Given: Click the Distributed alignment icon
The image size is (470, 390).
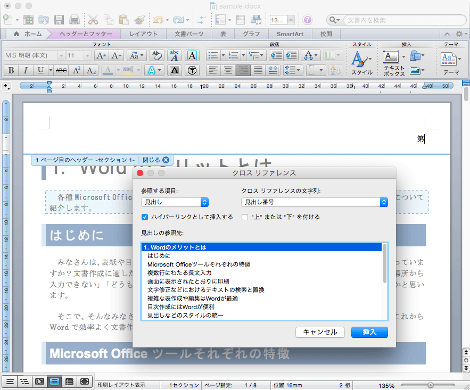Looking at the screenshot, I should point(273,70).
